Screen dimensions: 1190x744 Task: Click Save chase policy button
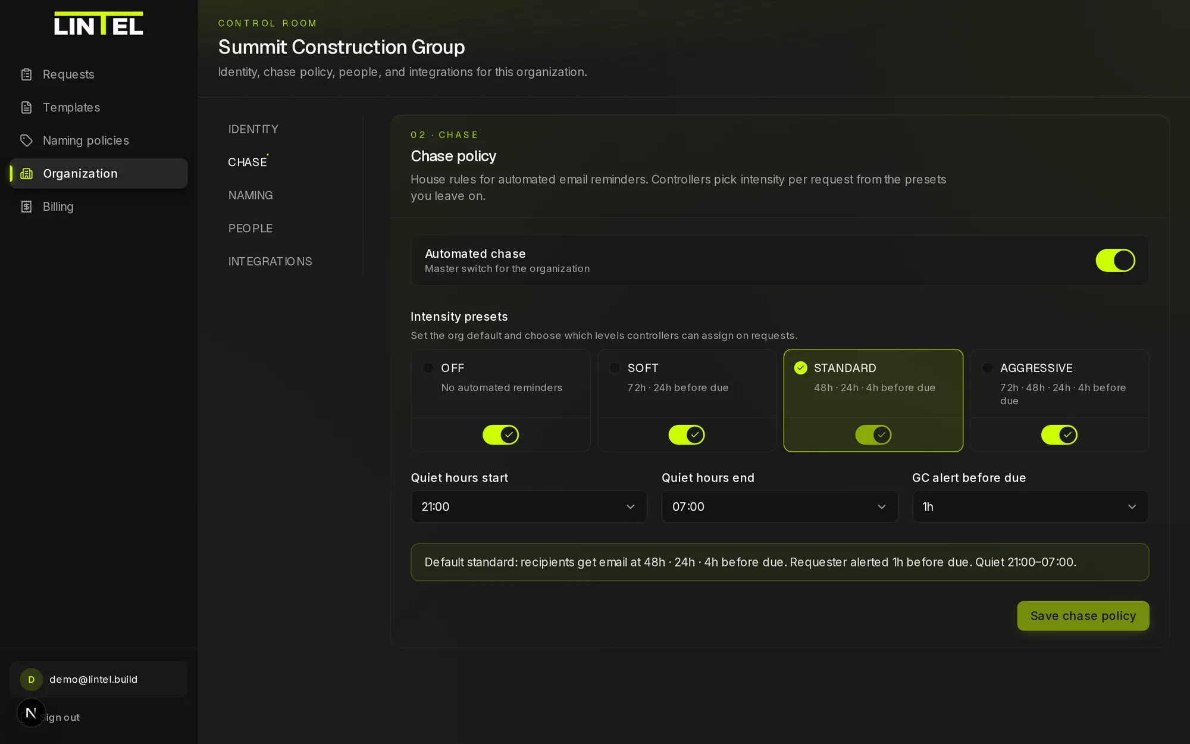1083,616
